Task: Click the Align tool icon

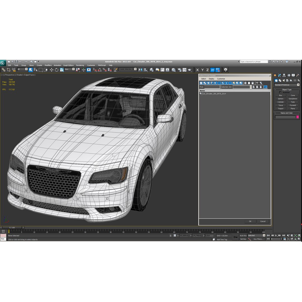Action: 146,70
